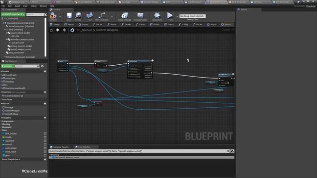Viewport: 317px width, 178px height.
Task: Add a new event dispatcher plus icon
Action: [x=45, y=159]
